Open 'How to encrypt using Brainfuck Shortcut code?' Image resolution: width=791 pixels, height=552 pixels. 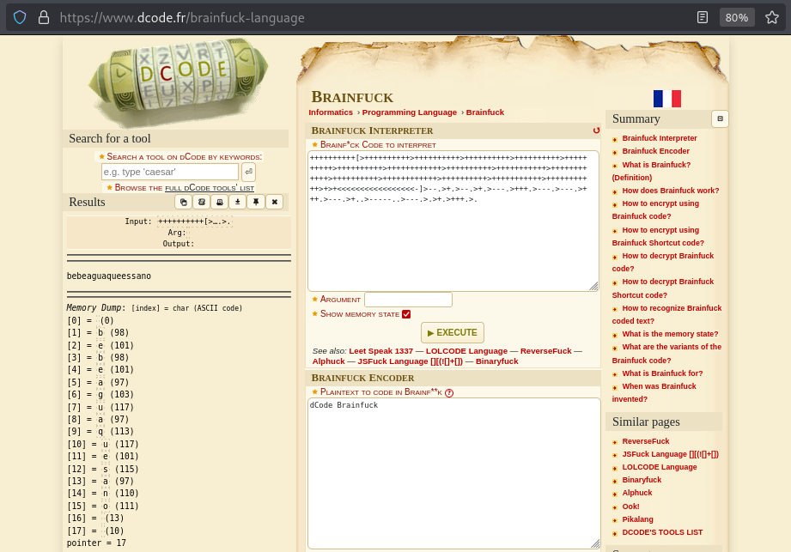[x=658, y=236]
